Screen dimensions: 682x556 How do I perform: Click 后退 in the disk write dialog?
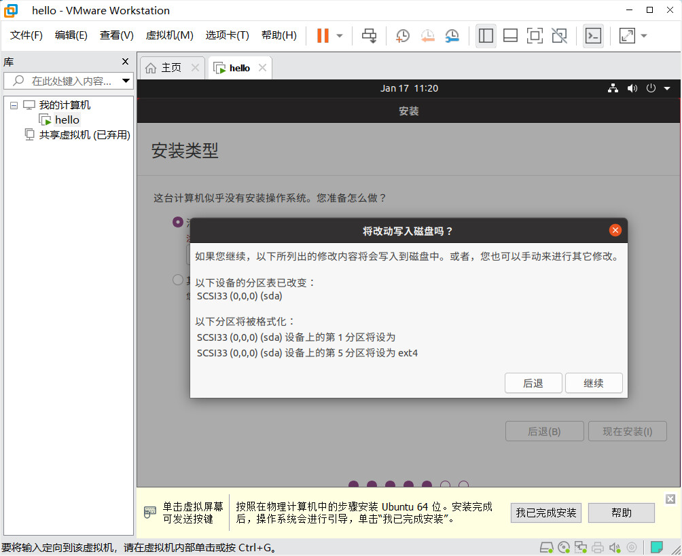pyautogui.click(x=533, y=383)
